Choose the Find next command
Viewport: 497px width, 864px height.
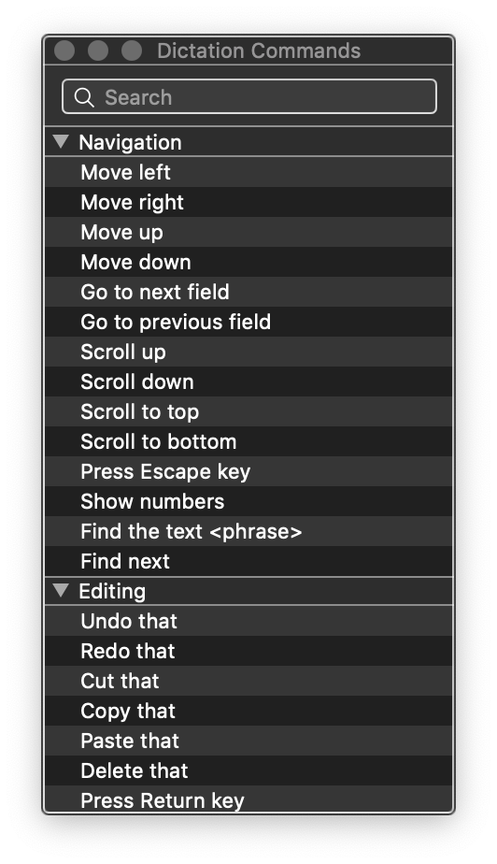coord(248,560)
